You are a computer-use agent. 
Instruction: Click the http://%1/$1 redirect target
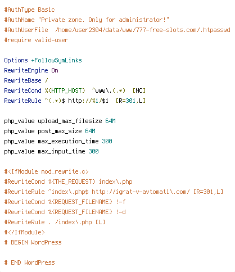coord(88,101)
